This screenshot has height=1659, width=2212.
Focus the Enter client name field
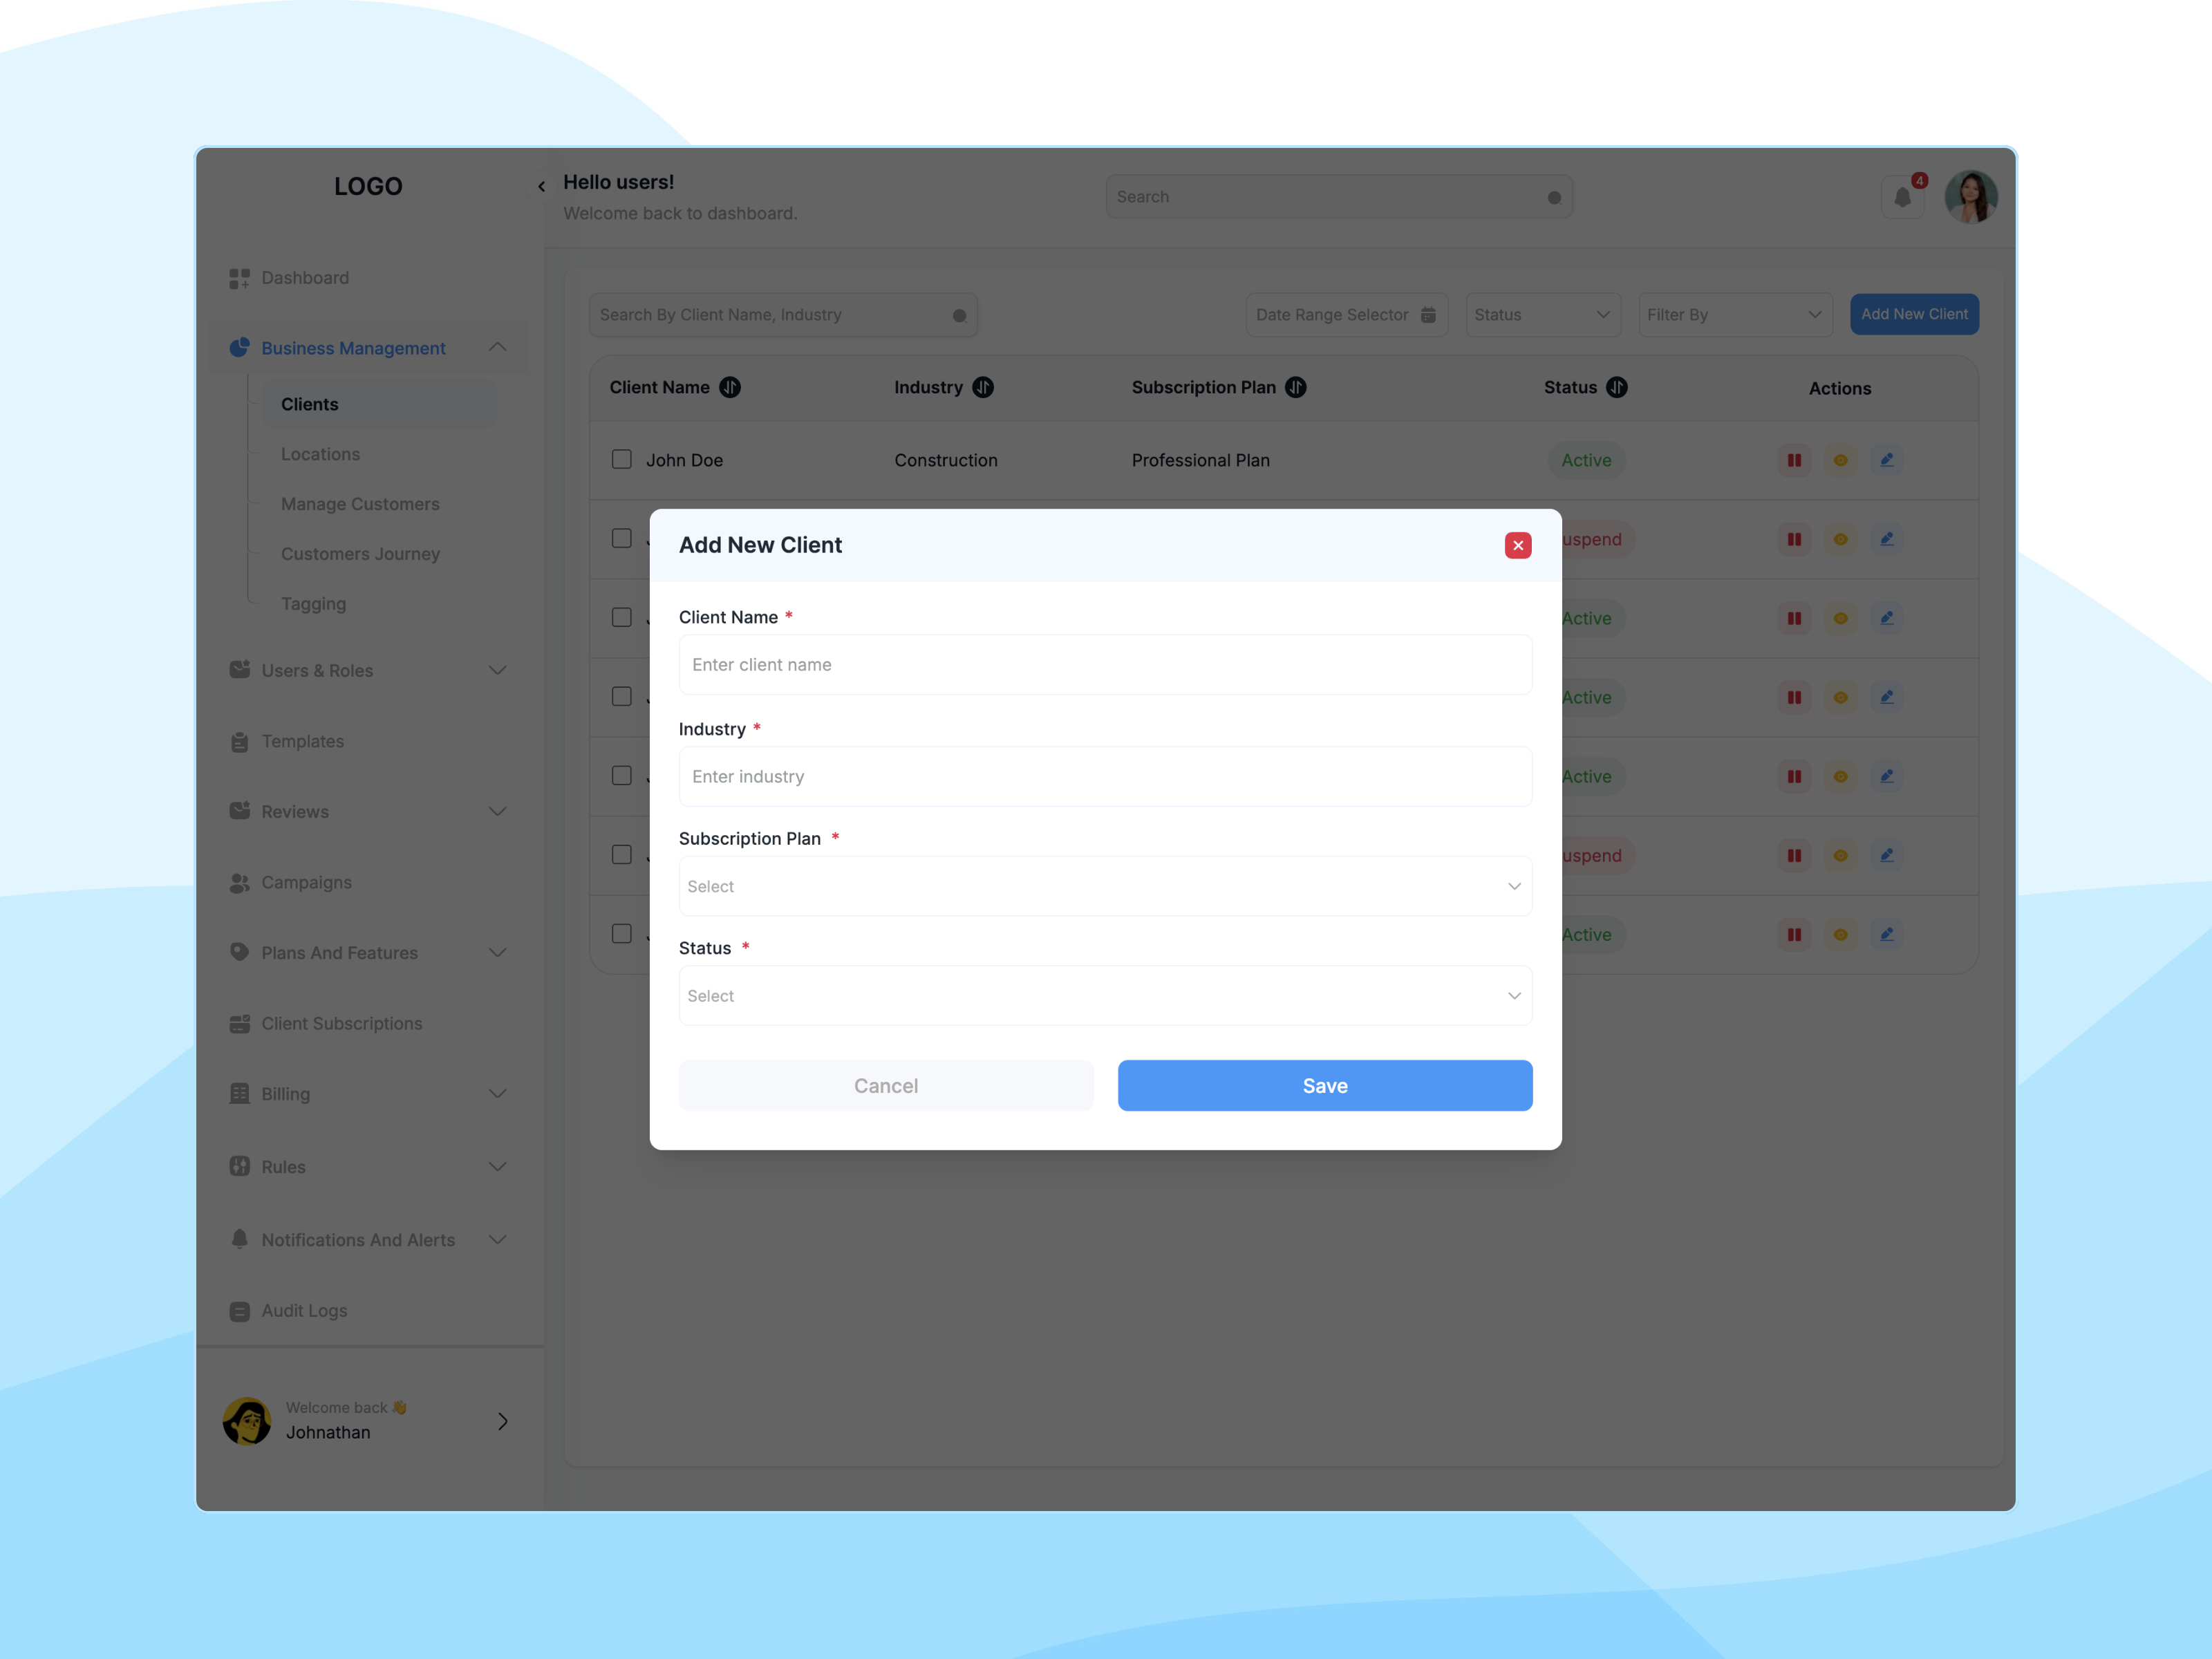tap(1105, 665)
